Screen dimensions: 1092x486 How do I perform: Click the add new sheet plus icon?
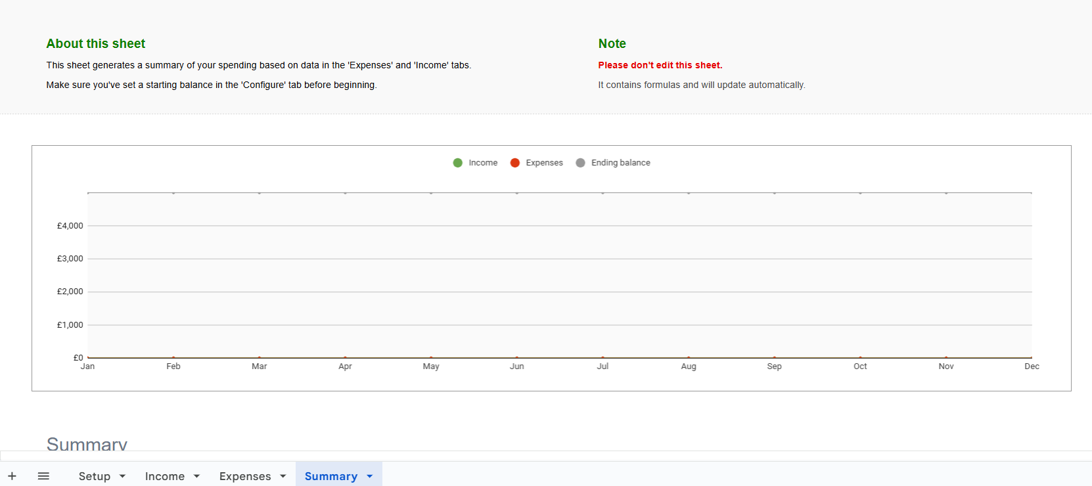tap(12, 476)
